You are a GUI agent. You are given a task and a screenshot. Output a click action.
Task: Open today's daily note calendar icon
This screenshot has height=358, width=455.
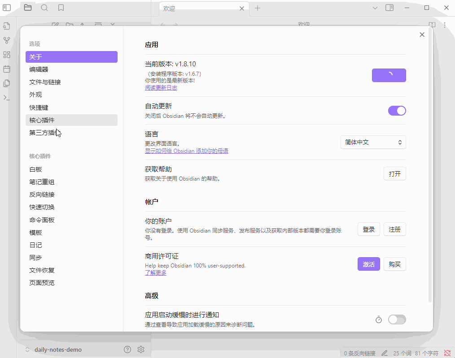(7, 69)
